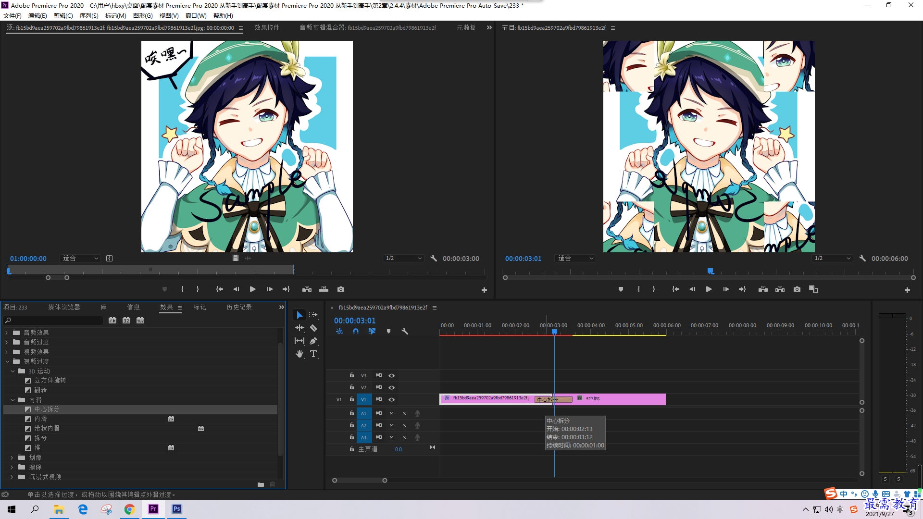
Task: Switch to 历史记录 tab
Action: tap(239, 307)
